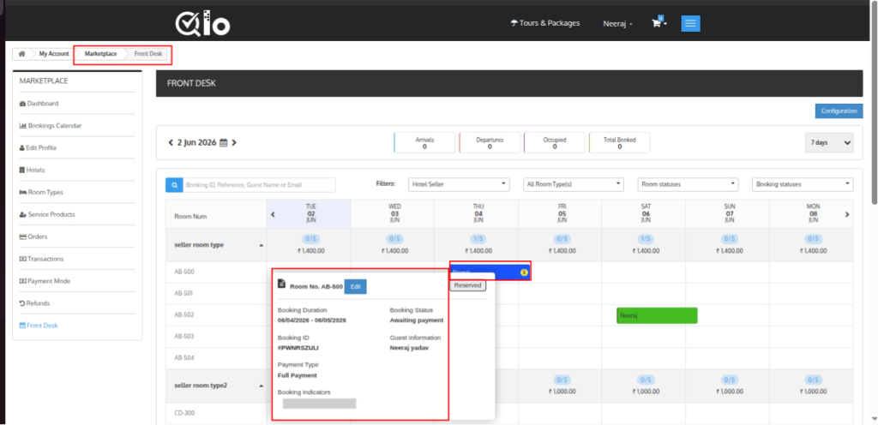Click the Occupied counter card
This screenshot has height=425, width=878.
coord(555,142)
